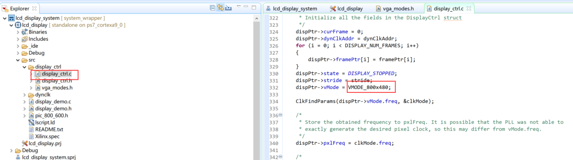The width and height of the screenshot is (573, 160).
Task: Switch to the lcd_display editor tab
Action: [346, 8]
